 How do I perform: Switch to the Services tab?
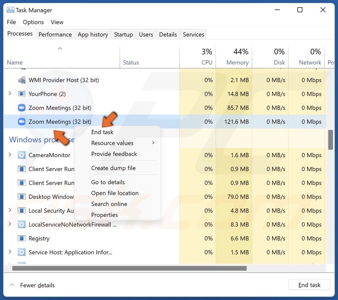tap(193, 35)
